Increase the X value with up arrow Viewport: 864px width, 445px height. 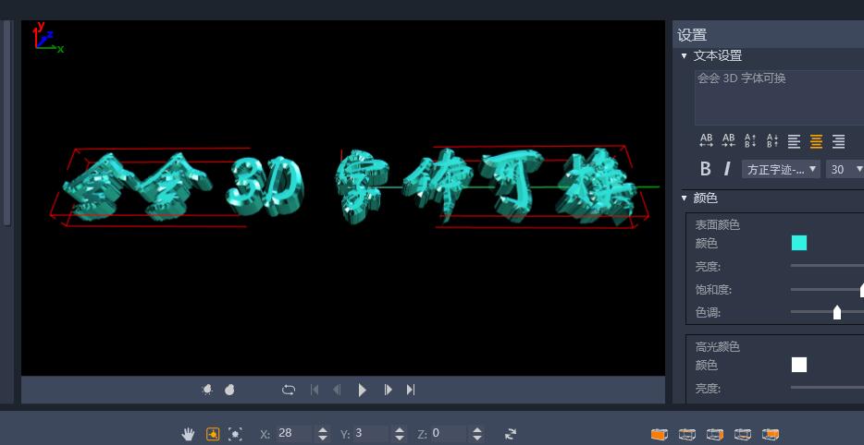point(323,429)
